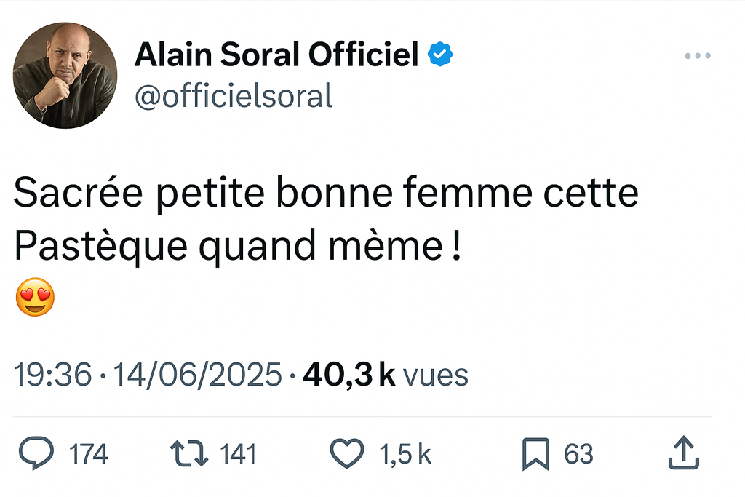Open the three-dot more options menu

697,56
